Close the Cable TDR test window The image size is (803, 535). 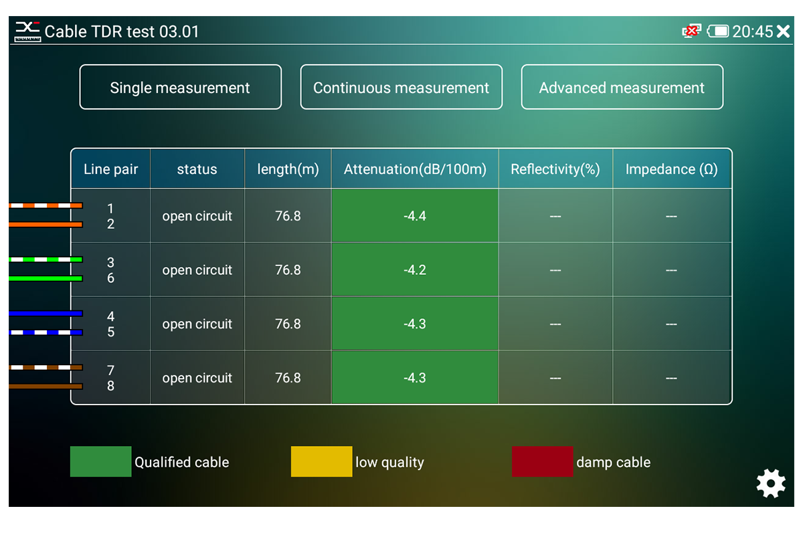coord(783,31)
